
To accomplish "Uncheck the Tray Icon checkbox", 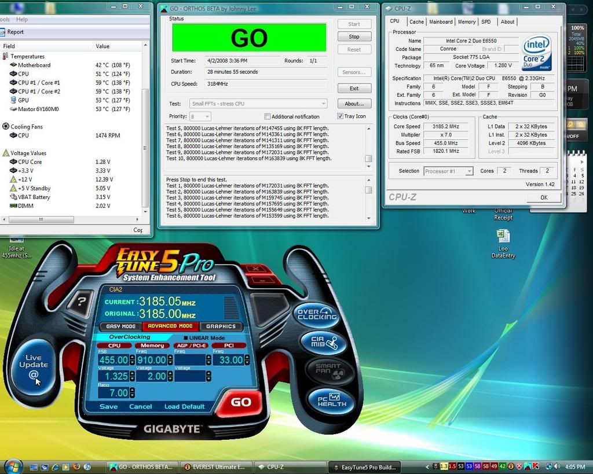I will point(340,116).
